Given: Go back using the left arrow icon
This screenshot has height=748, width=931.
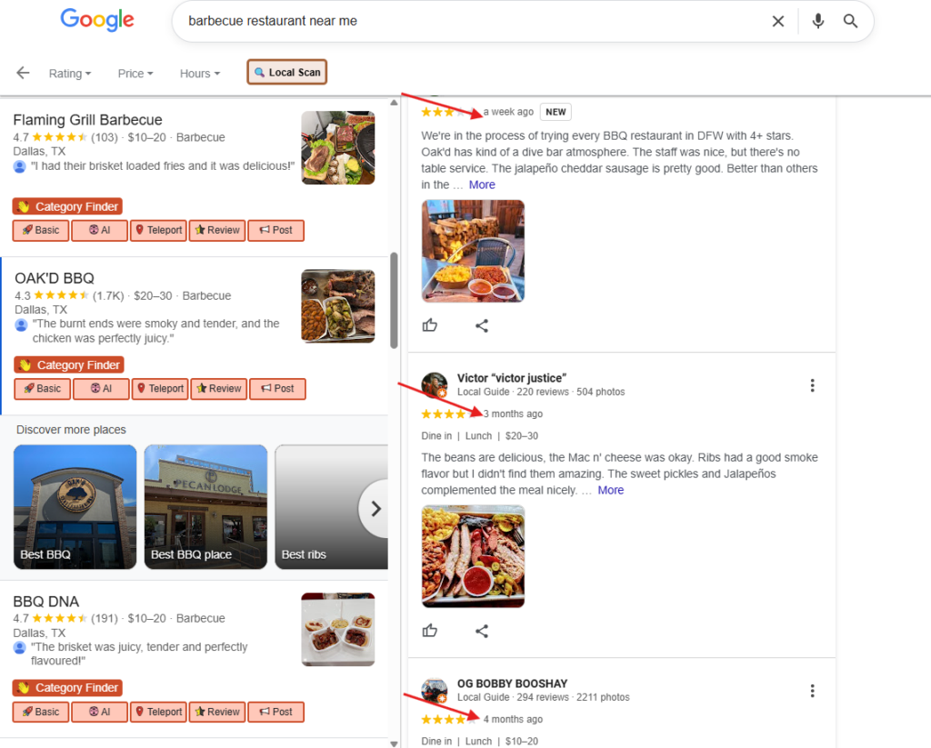Looking at the screenshot, I should click(x=23, y=73).
